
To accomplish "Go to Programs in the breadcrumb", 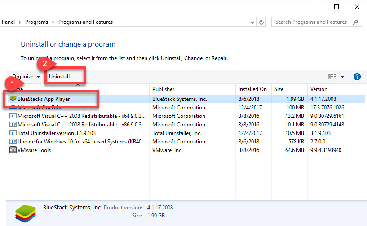I will pos(36,22).
